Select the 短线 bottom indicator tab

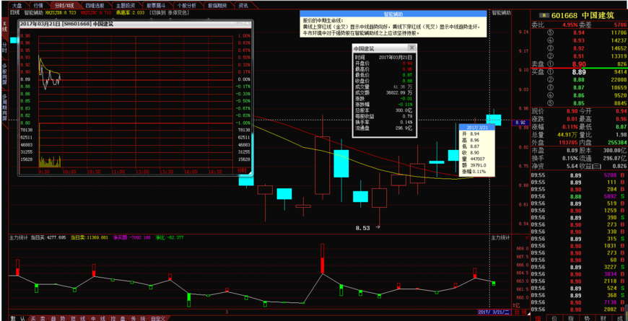click(78, 318)
